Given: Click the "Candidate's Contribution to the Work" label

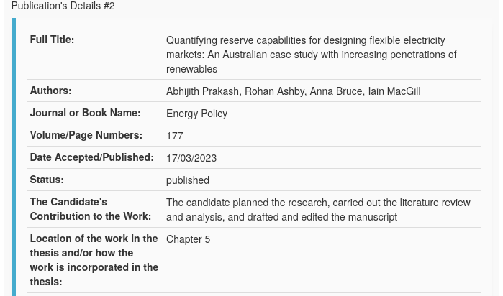Looking at the screenshot, I should 90,210.
